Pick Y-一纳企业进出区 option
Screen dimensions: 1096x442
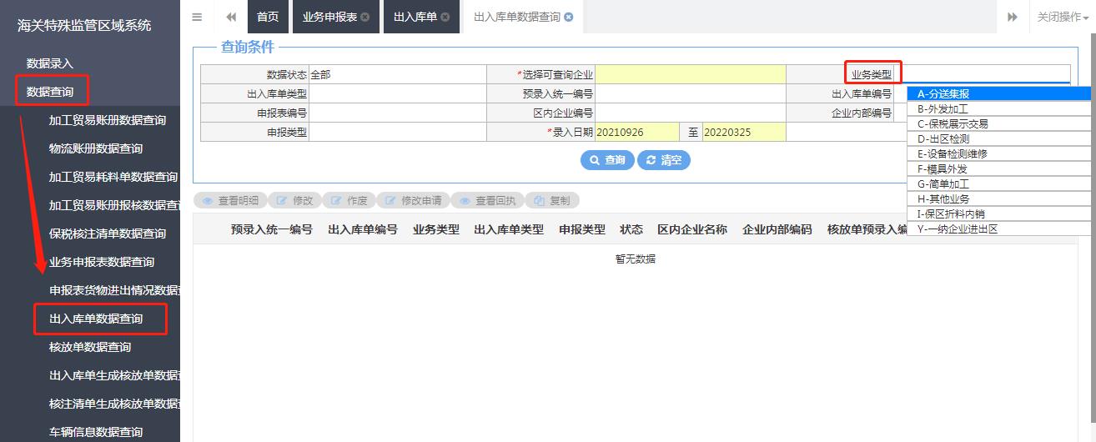click(x=957, y=229)
